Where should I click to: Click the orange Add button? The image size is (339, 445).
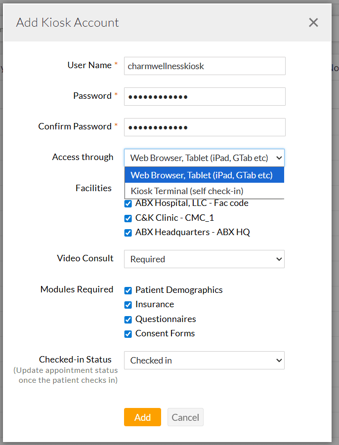(x=142, y=417)
